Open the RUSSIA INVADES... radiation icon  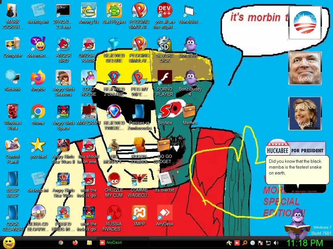[x=114, y=212]
